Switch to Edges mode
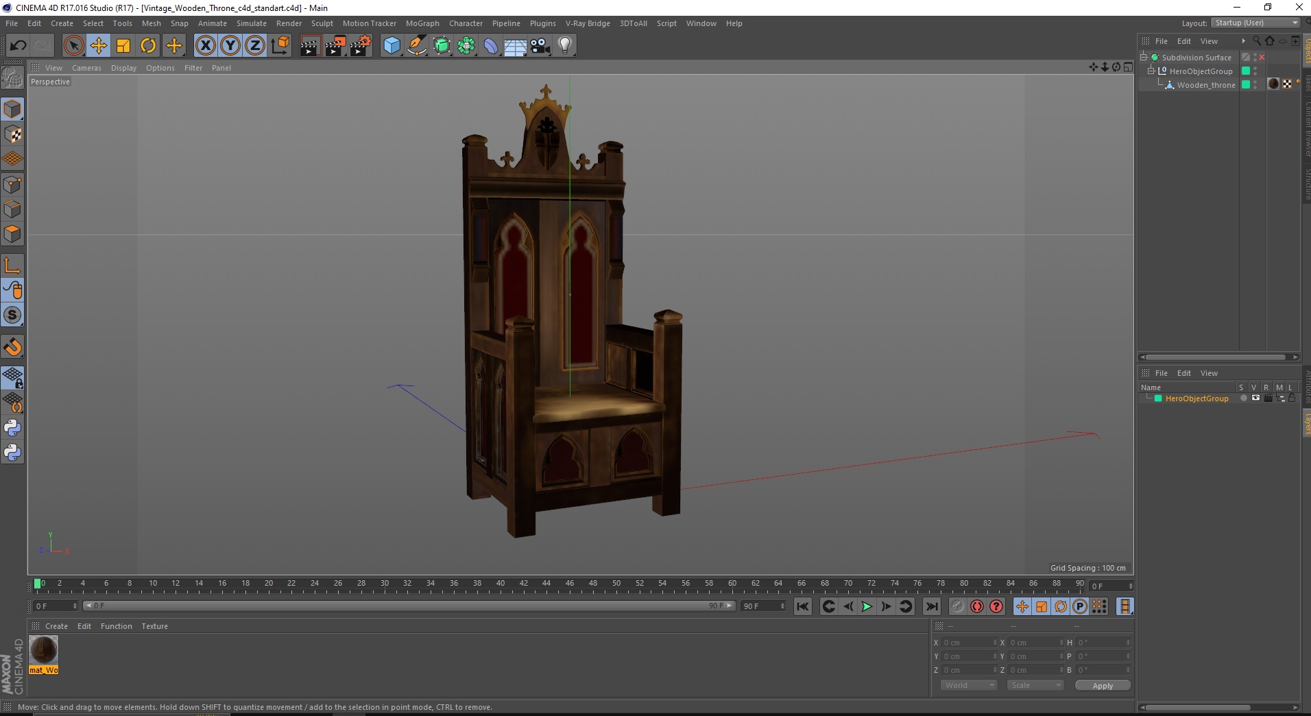Viewport: 1311px width, 716px height. point(12,209)
